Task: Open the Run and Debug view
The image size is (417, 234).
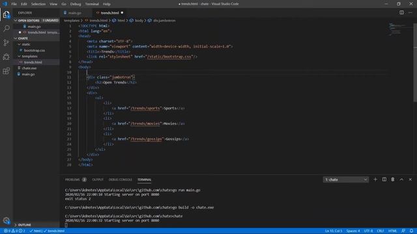Action: 7,57
